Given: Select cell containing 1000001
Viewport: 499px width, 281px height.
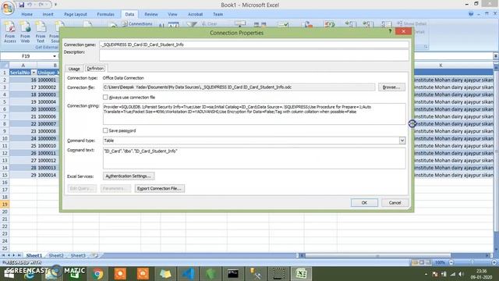Looking at the screenshot, I should (48, 80).
